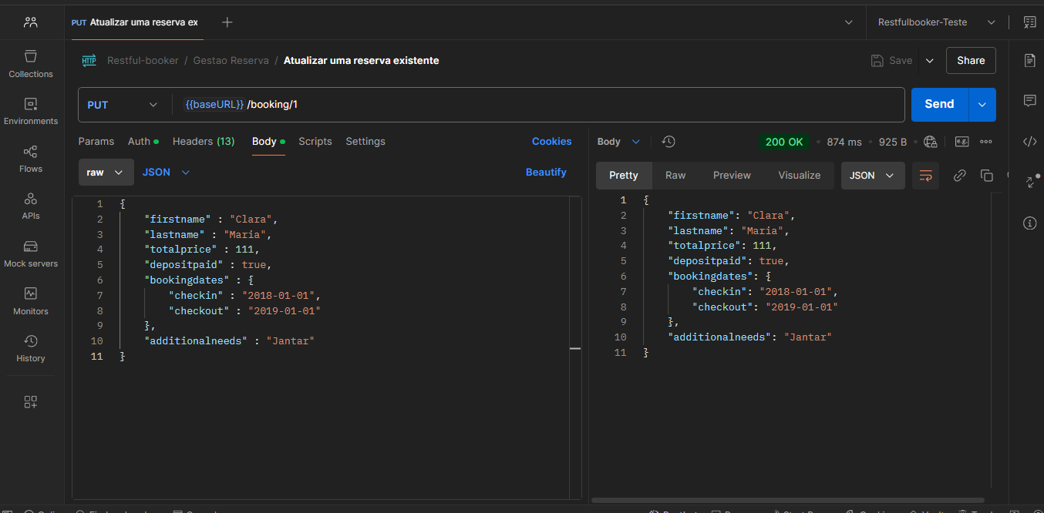Screen dimensions: 1044x513
Task: Open Mock servers from the sidebar
Action: pos(31,253)
